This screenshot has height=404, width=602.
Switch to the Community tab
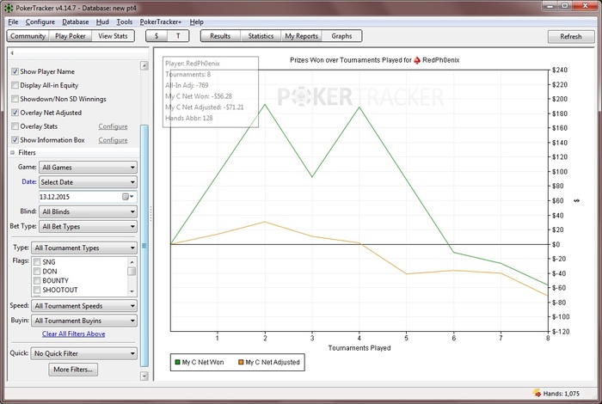tap(28, 36)
